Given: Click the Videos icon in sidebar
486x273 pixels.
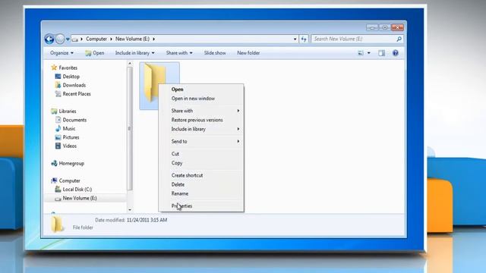Looking at the screenshot, I should pyautogui.click(x=58, y=146).
